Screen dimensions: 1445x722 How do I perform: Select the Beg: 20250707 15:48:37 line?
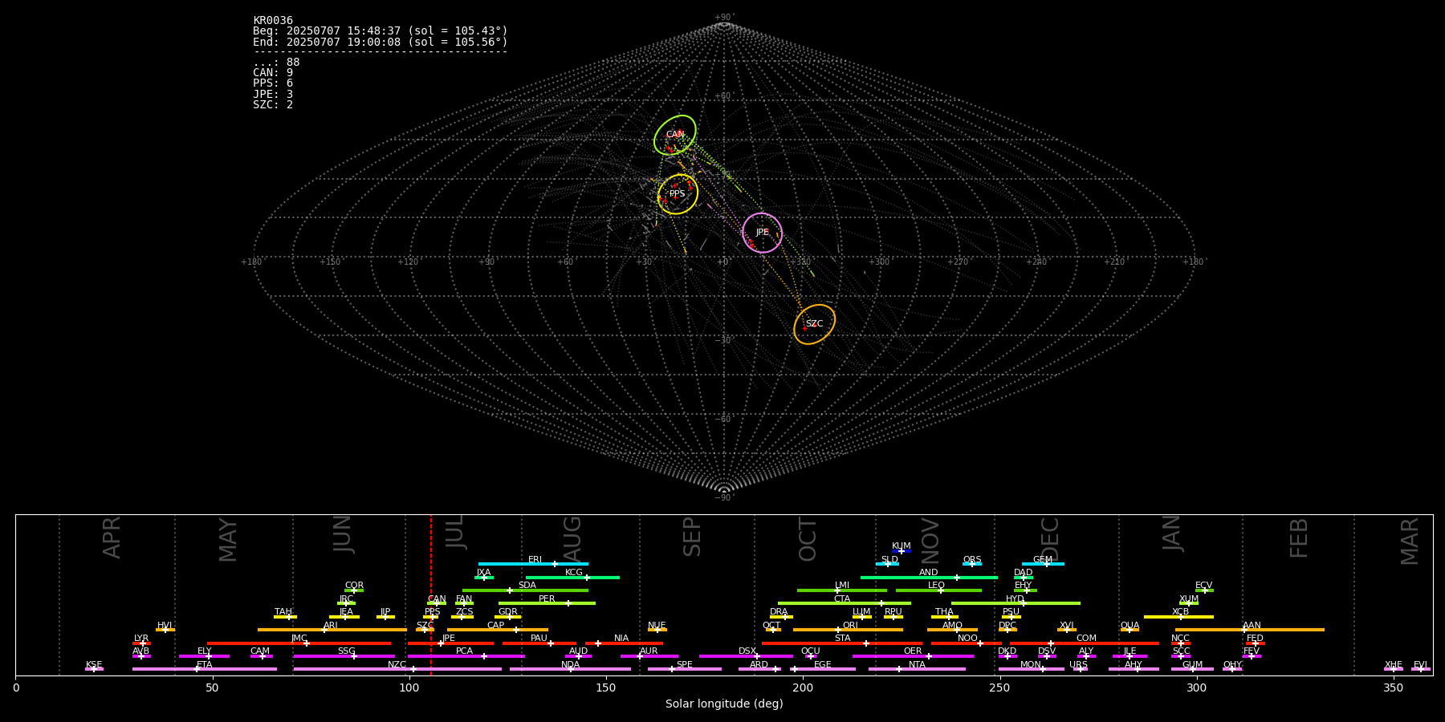pyautogui.click(x=381, y=31)
